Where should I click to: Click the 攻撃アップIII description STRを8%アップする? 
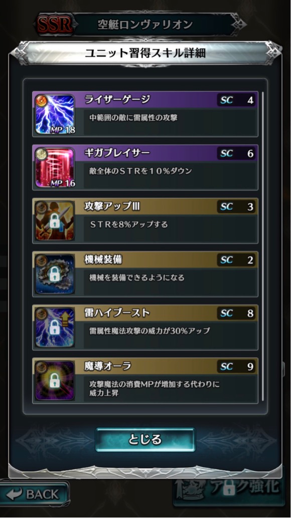129,224
